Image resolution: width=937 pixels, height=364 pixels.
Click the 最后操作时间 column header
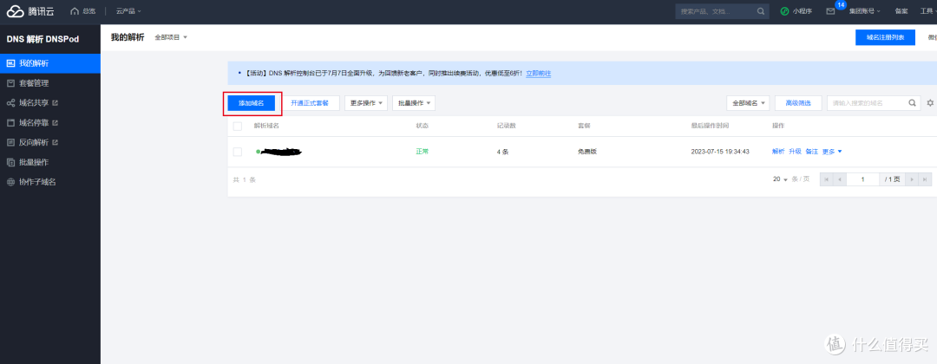pyautogui.click(x=710, y=126)
